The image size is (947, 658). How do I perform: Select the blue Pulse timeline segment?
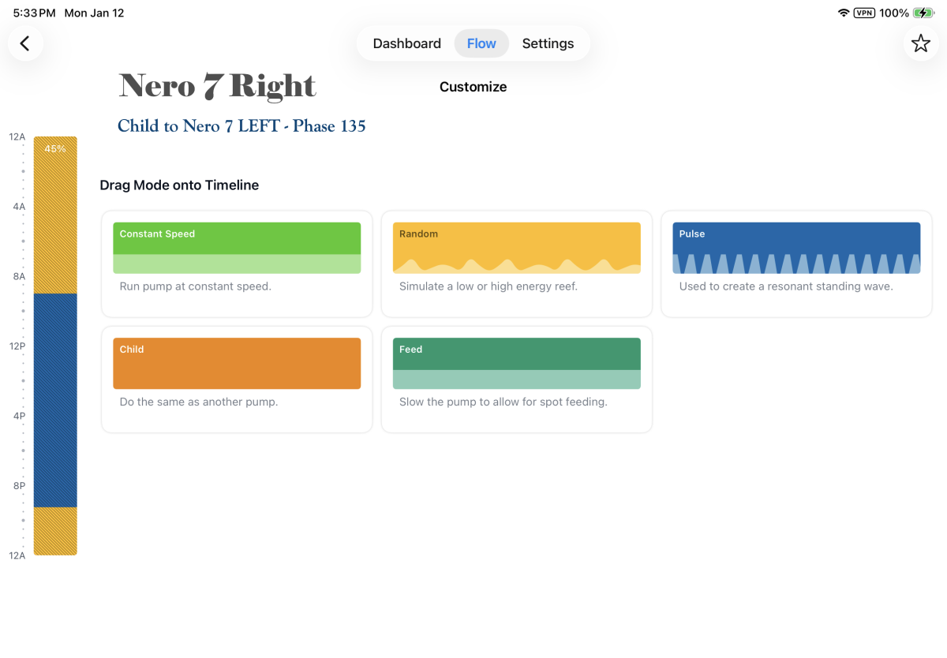coord(55,400)
